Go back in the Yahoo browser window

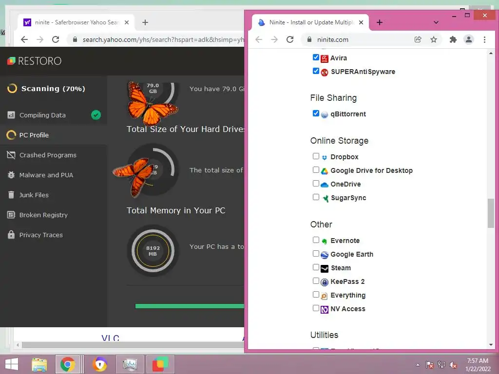pos(24,39)
